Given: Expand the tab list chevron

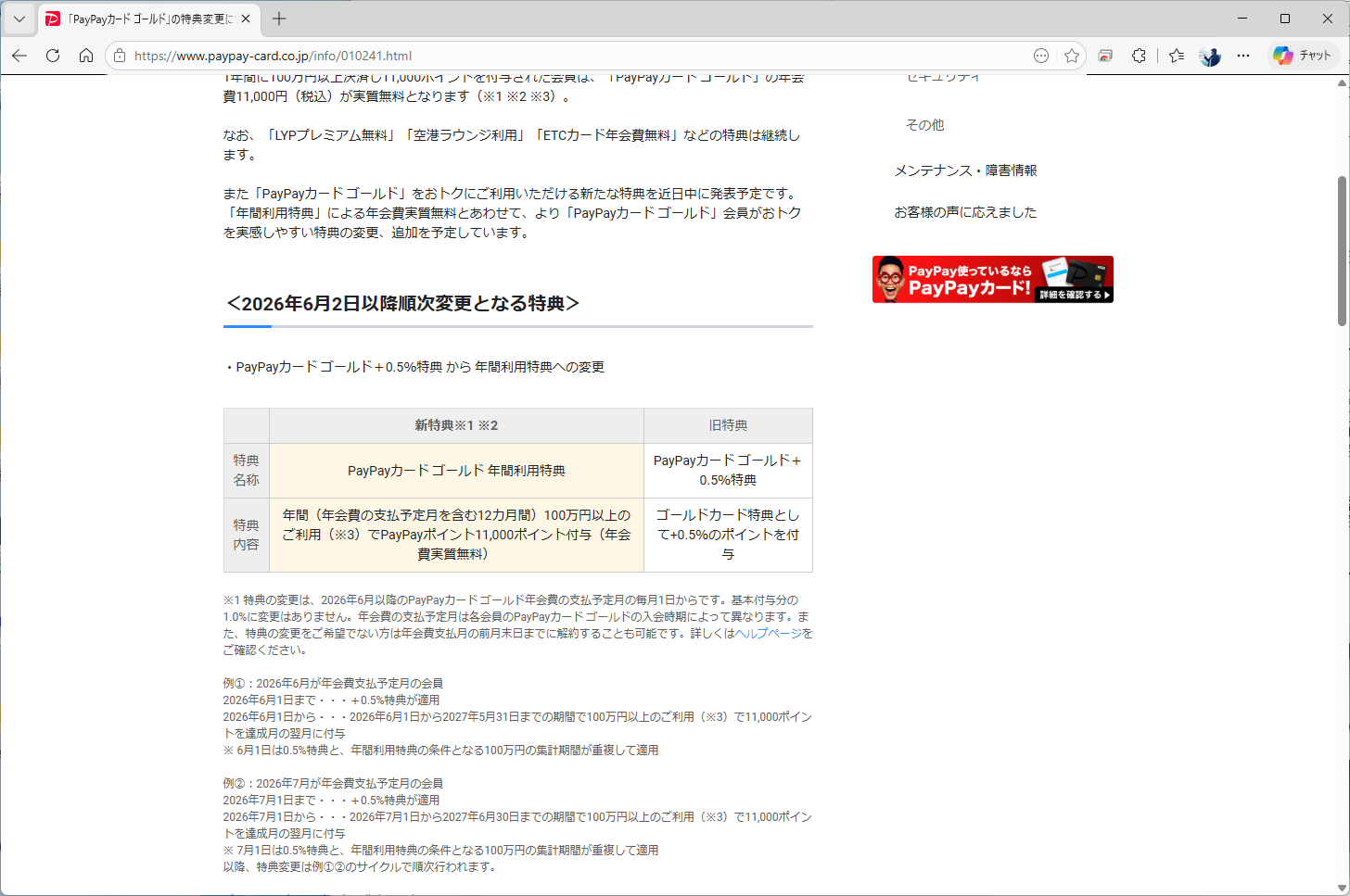Looking at the screenshot, I should 19,18.
